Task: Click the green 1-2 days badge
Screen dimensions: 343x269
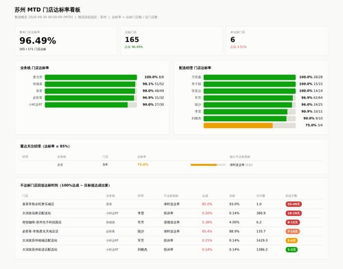Action: 292,250
